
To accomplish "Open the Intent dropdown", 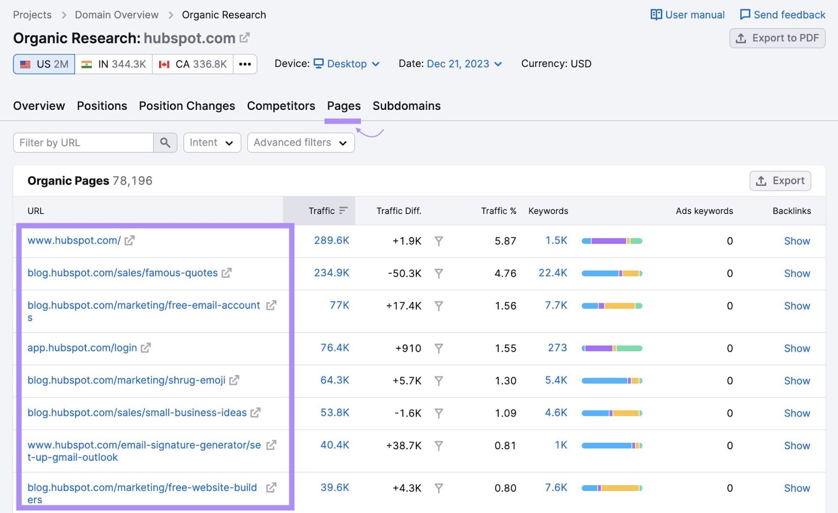I will 212,142.
